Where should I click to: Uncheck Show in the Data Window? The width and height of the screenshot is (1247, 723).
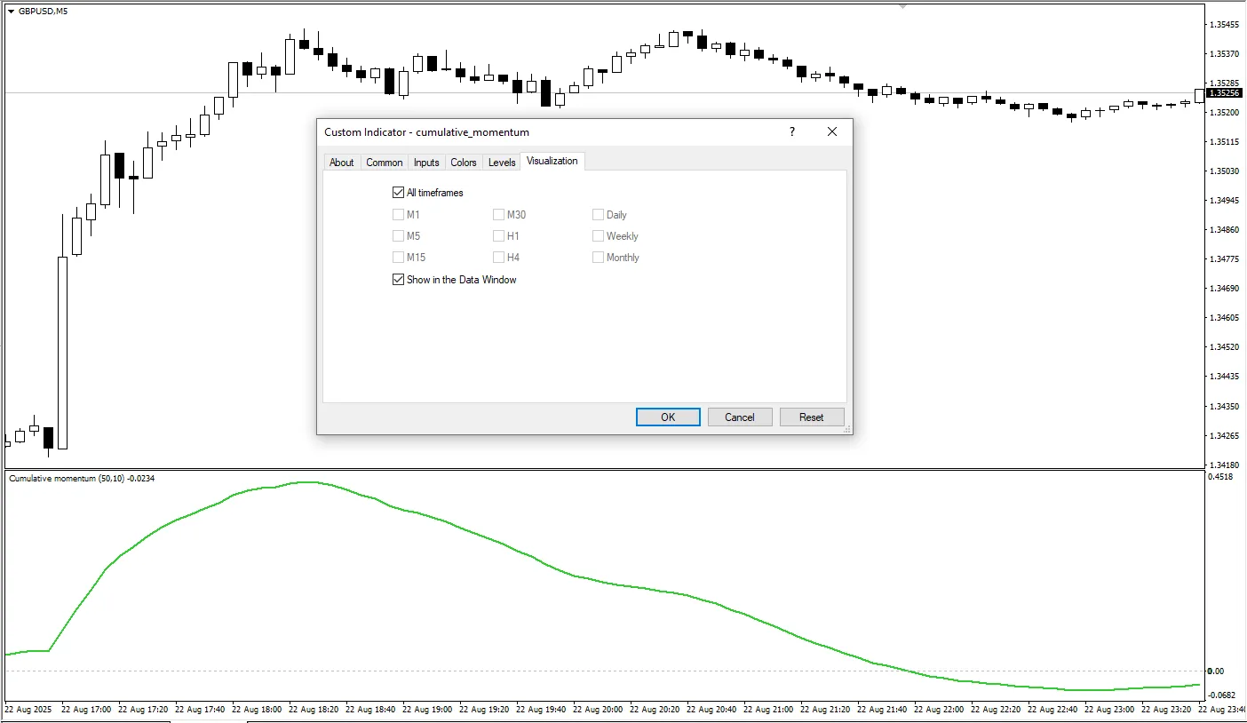(398, 279)
